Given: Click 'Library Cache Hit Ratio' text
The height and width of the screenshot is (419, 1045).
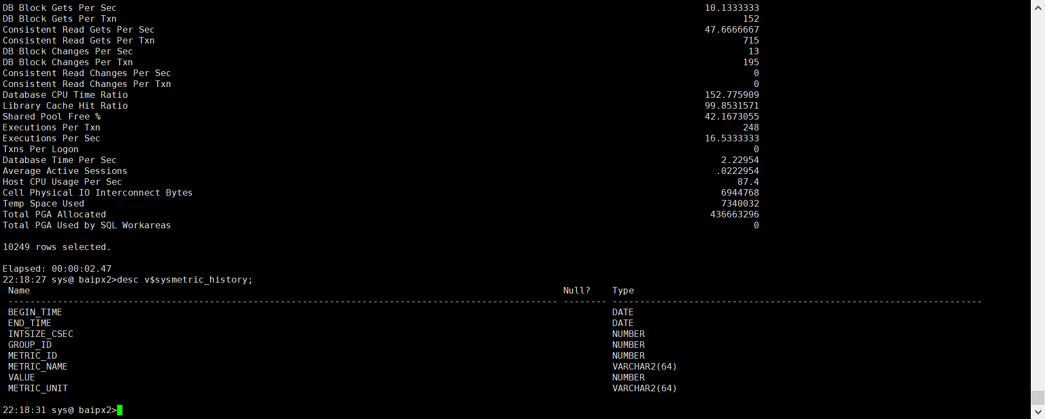Looking at the screenshot, I should tap(65, 106).
